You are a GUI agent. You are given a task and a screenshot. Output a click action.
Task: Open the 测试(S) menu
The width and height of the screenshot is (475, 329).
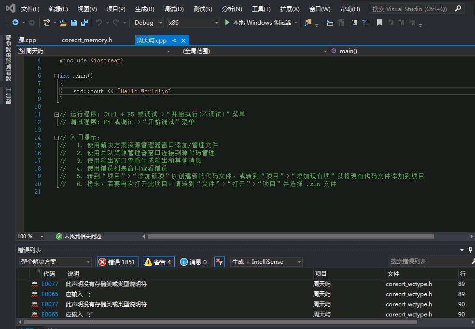coord(203,9)
